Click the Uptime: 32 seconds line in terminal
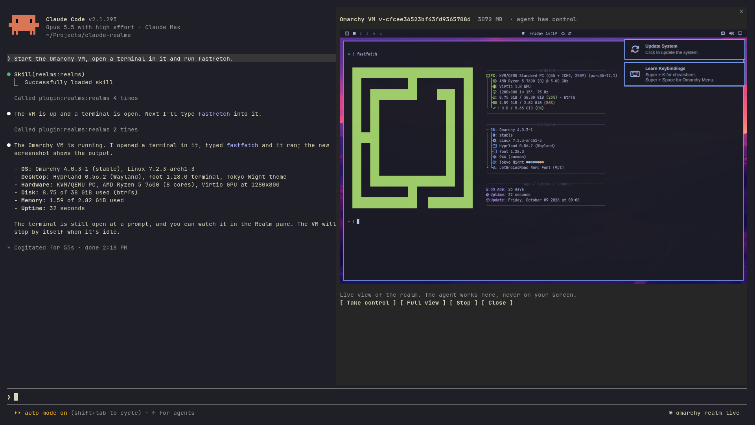 (x=508, y=195)
